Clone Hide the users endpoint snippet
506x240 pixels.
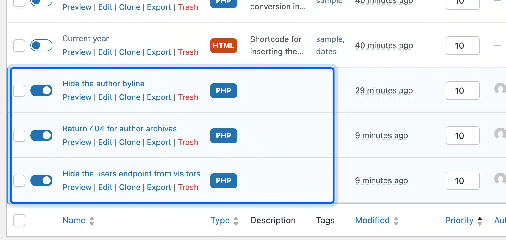(x=130, y=187)
